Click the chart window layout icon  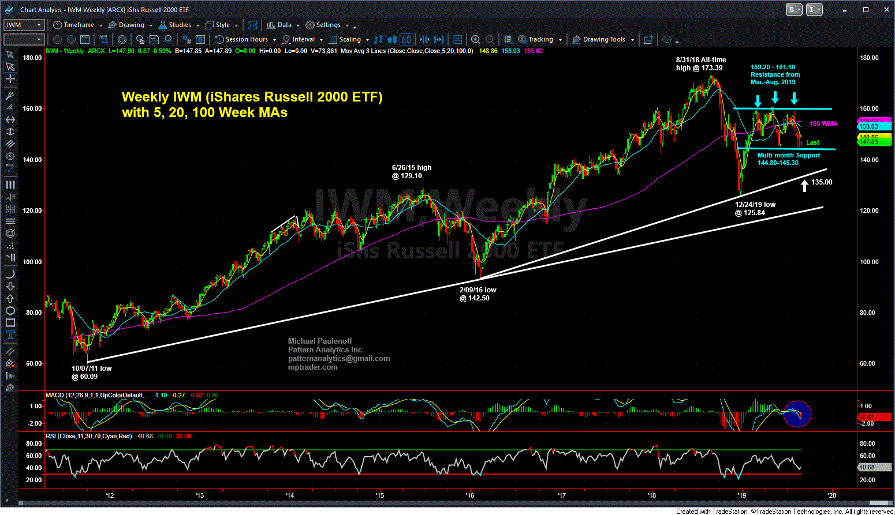point(85,39)
